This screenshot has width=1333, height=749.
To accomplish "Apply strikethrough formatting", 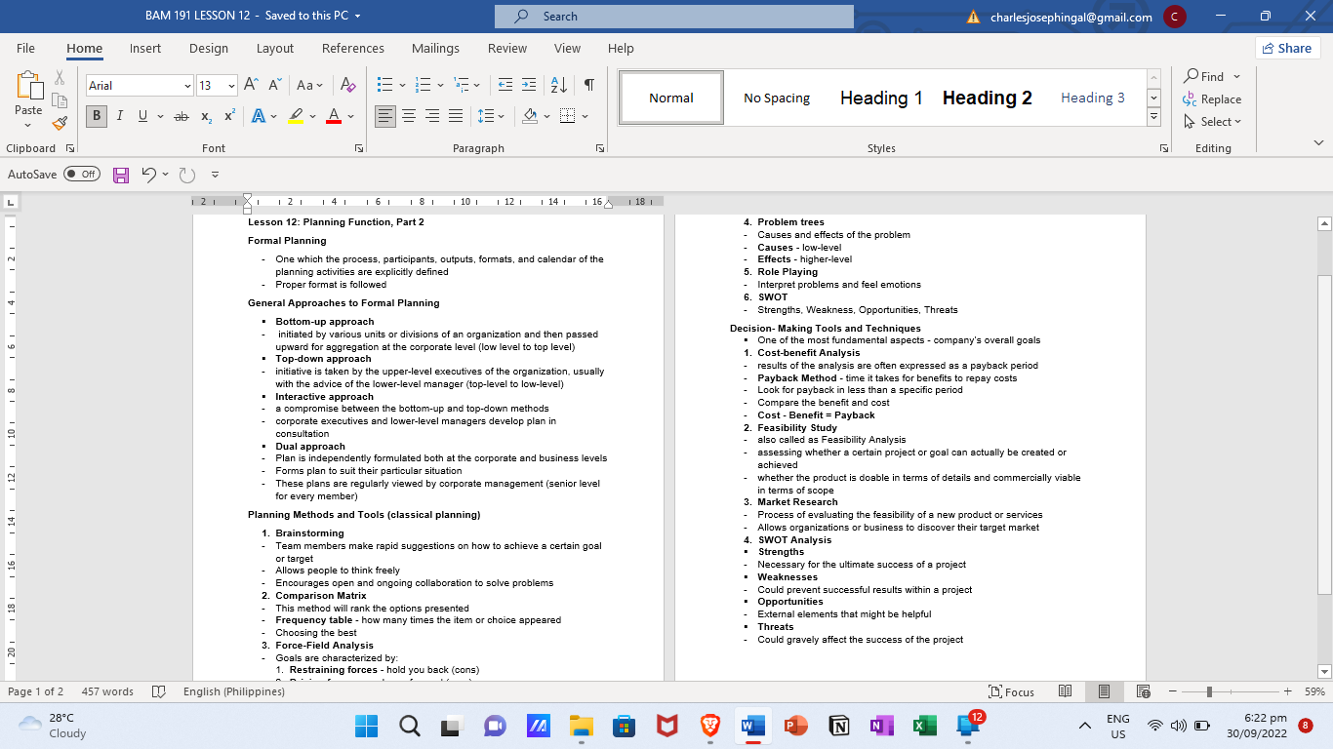I will coord(181,116).
